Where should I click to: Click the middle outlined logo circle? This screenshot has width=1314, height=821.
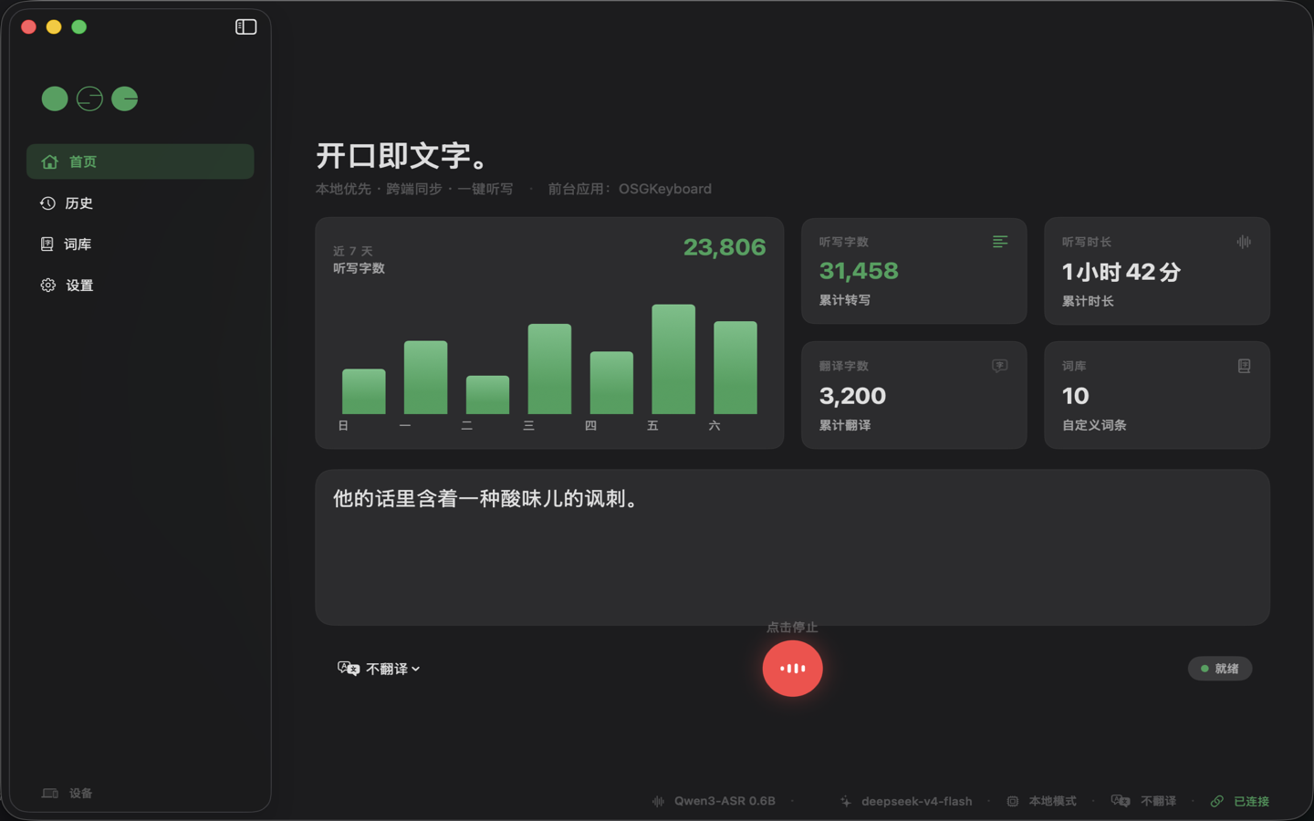89,99
